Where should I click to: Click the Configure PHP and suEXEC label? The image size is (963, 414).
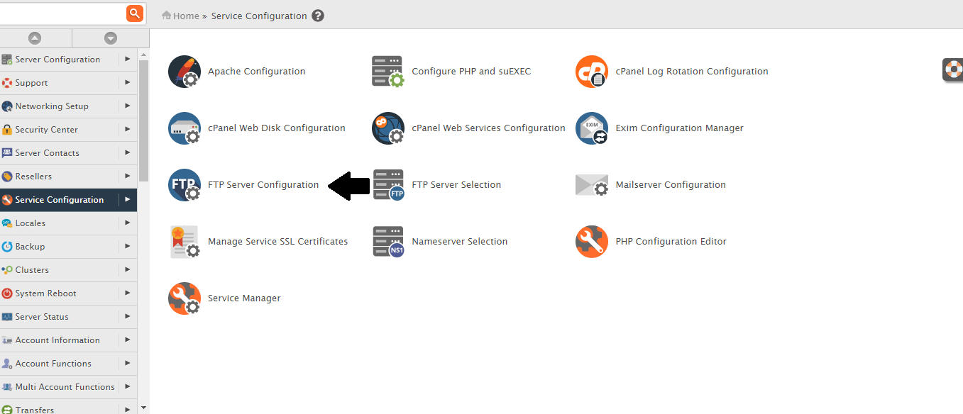coord(471,72)
